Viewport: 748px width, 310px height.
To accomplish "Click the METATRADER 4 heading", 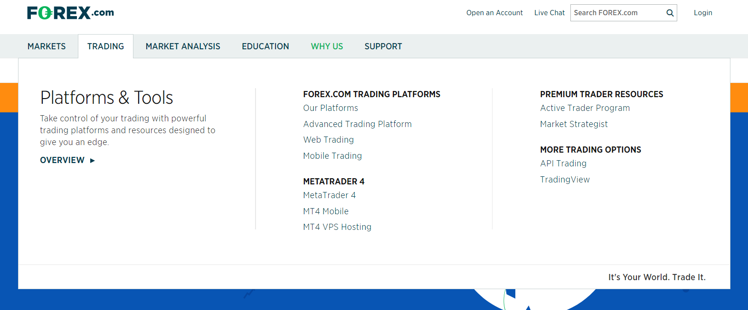I will click(x=334, y=182).
